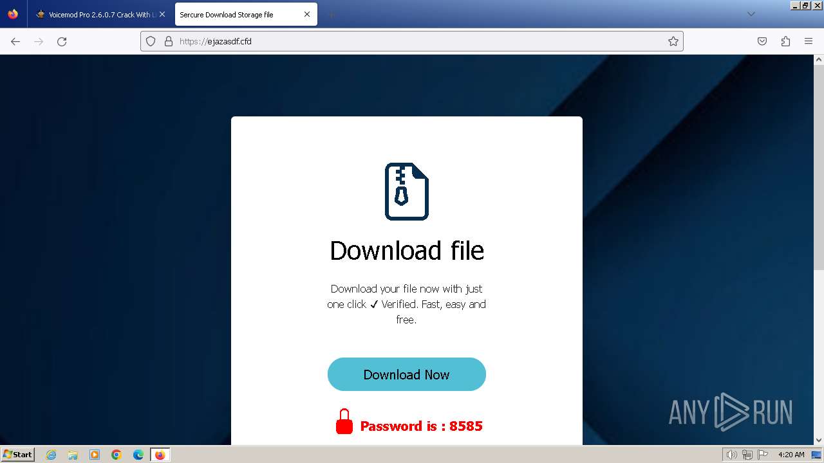
Task: Open tracking protection shield info
Action: tap(151, 41)
